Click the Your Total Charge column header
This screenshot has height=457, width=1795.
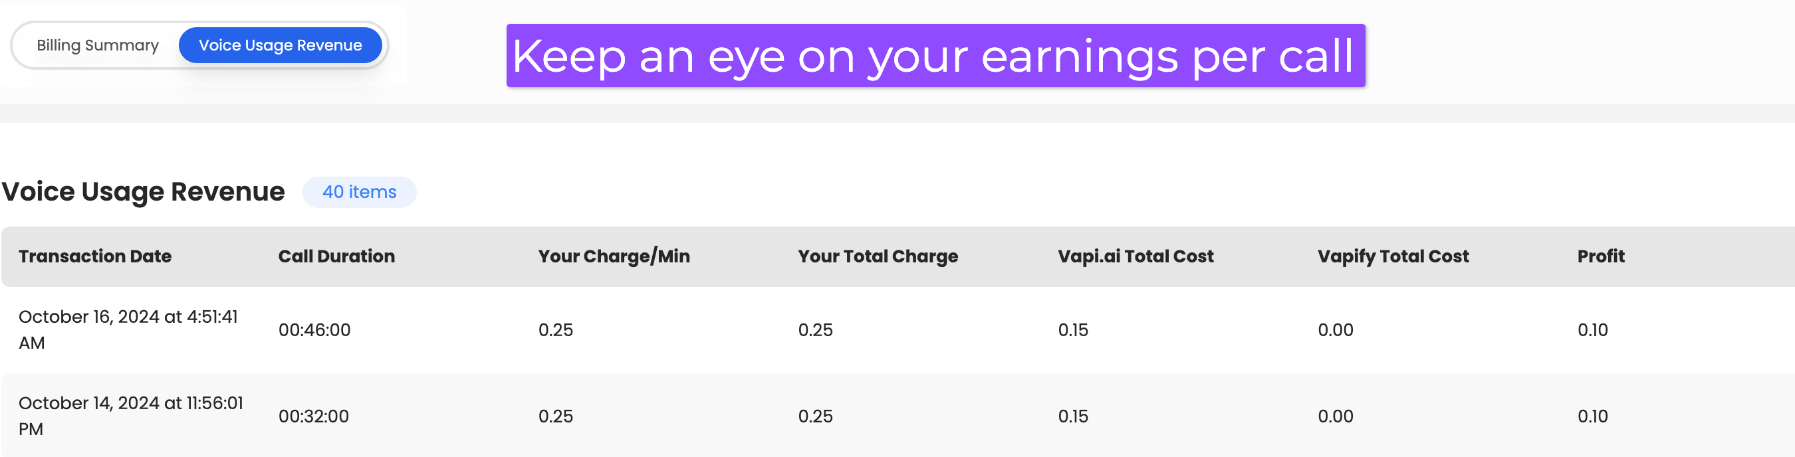[878, 256]
